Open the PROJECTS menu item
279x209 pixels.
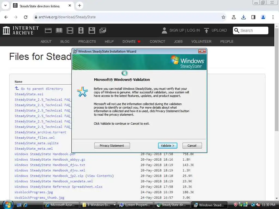tap(87, 42)
